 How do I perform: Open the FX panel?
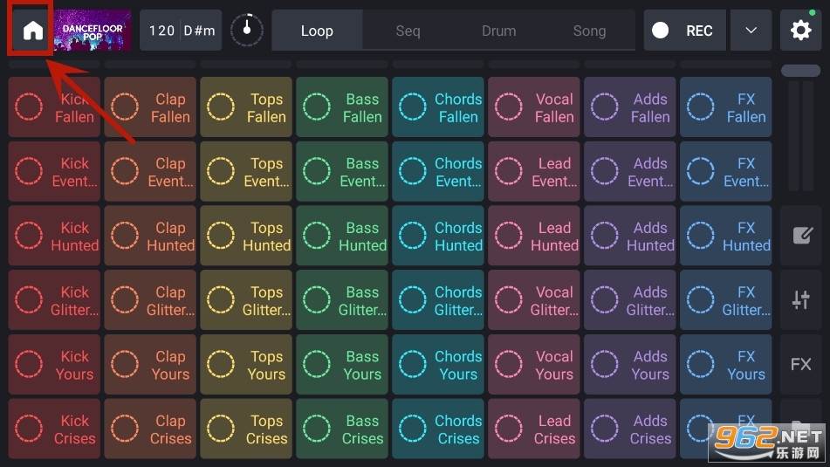(801, 364)
